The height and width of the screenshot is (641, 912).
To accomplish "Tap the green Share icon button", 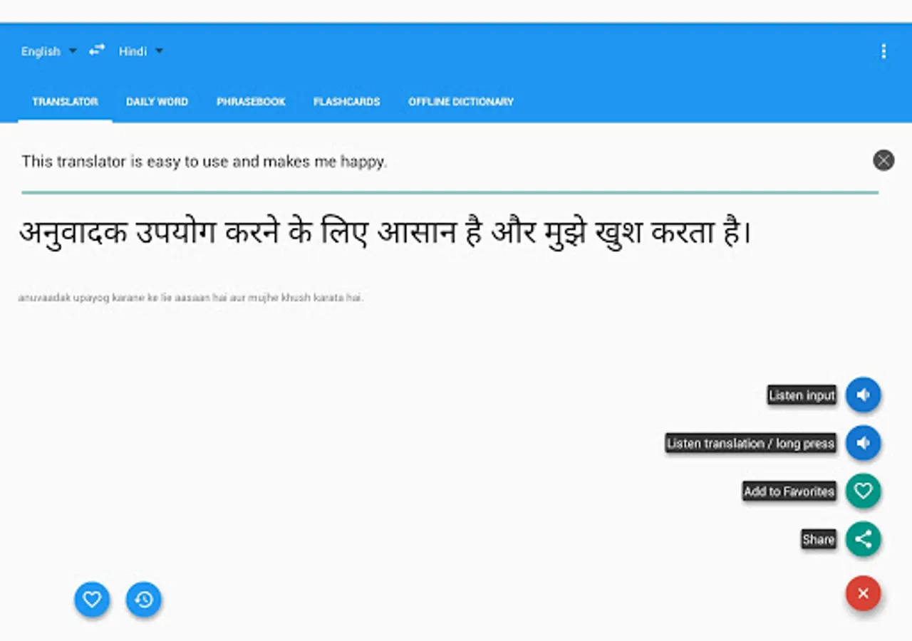I will [x=863, y=539].
